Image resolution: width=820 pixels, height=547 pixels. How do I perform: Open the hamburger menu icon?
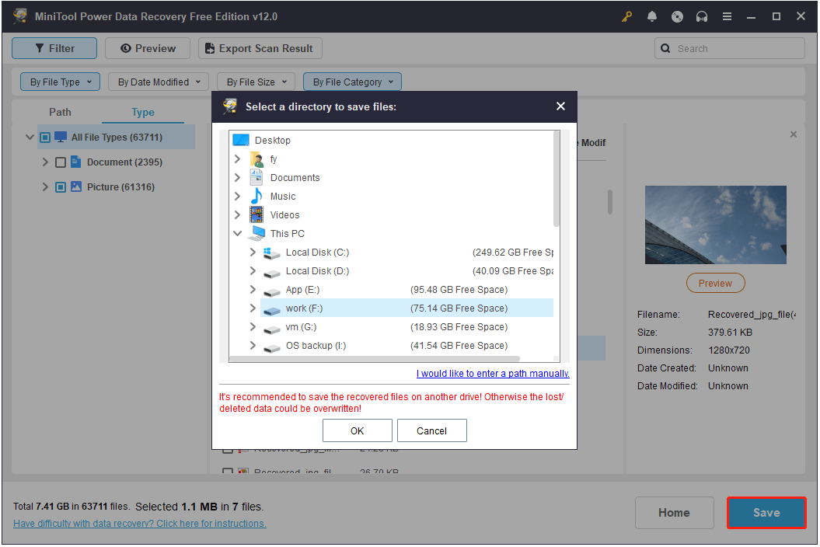pos(727,16)
